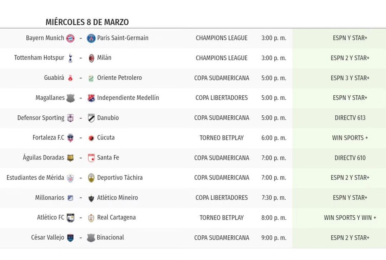Click the Oriente Petrolero team name
This screenshot has width=386, height=260.
click(x=119, y=78)
